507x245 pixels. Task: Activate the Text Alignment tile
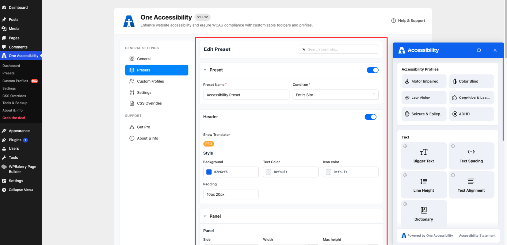click(x=471, y=185)
